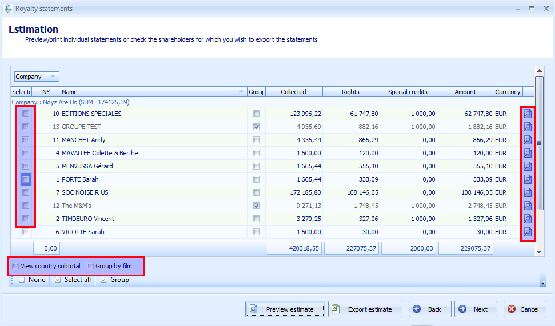
Task: Click Select all in bottom toolbar
Action: click(73, 280)
